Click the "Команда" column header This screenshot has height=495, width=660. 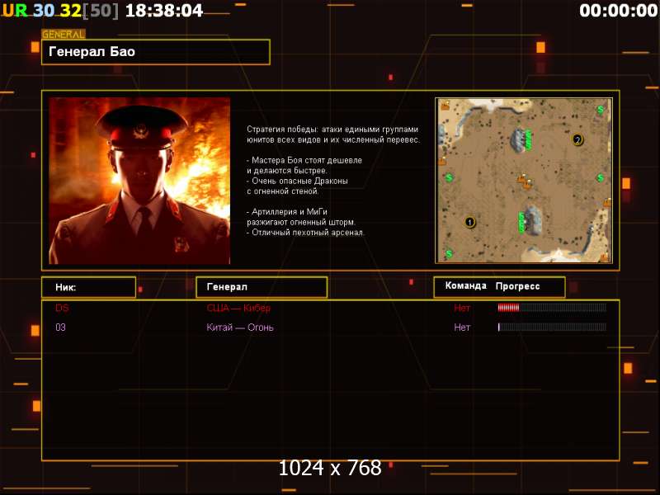465,285
